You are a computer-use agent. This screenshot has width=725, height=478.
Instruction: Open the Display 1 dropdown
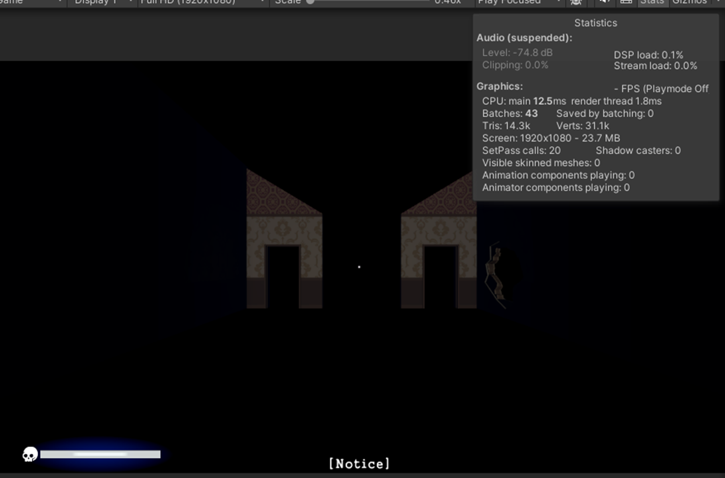[101, 2]
